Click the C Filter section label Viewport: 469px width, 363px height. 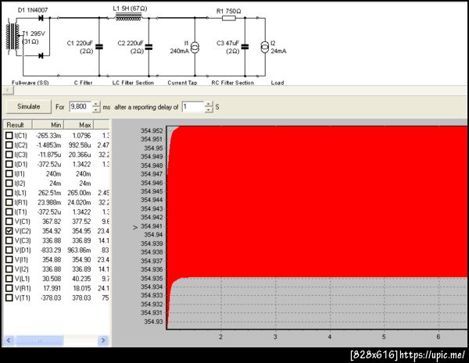tap(83, 83)
